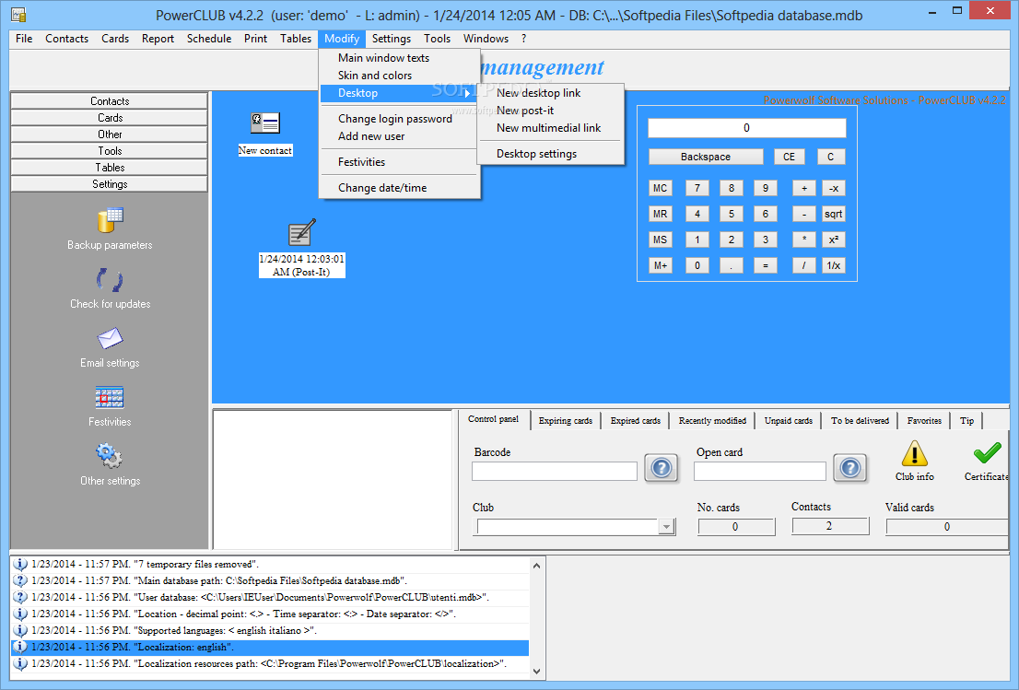Image resolution: width=1019 pixels, height=690 pixels.
Task: Choose Festivities in Modify menu
Action: pos(400,162)
